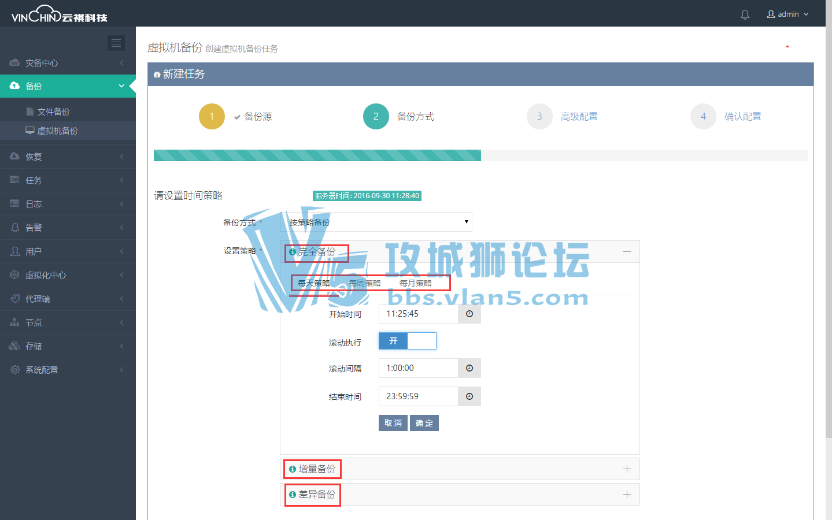Open the 存储 sidebar menu
Image resolution: width=832 pixels, height=520 pixels.
tap(68, 346)
